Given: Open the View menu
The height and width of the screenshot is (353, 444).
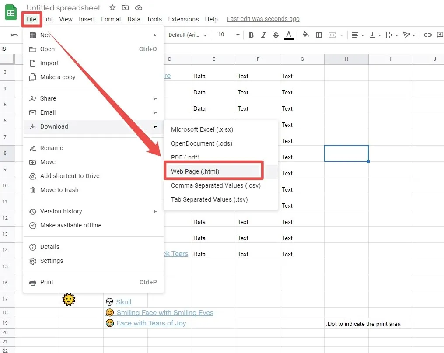Looking at the screenshot, I should coord(66,19).
